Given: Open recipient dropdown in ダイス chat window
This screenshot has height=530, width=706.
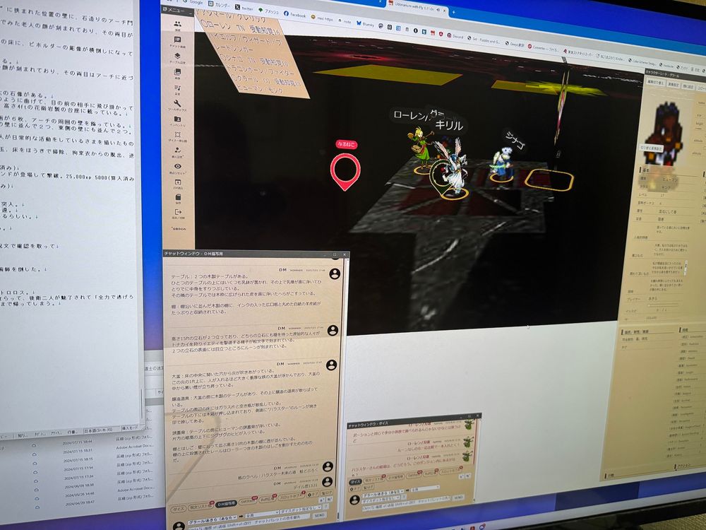Looking at the screenshot, I should pos(424,488).
